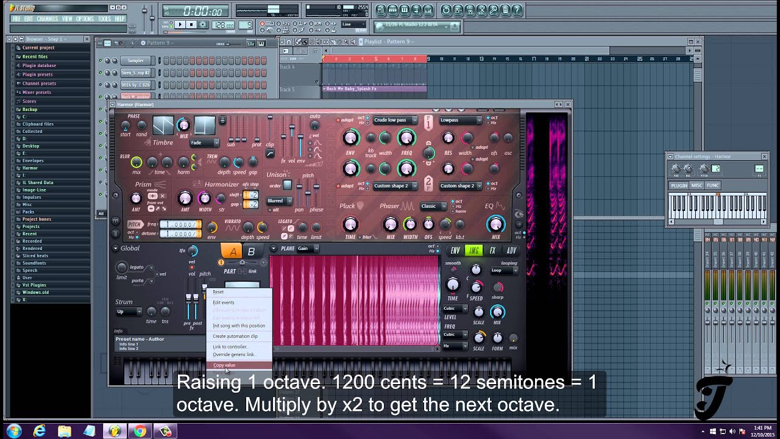Toggle adapt LED for filter 1
The height and width of the screenshot is (439, 780).
point(339,120)
